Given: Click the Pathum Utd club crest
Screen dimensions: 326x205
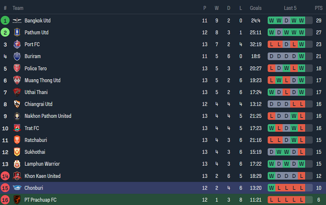Looking at the screenshot, I should [17, 32].
